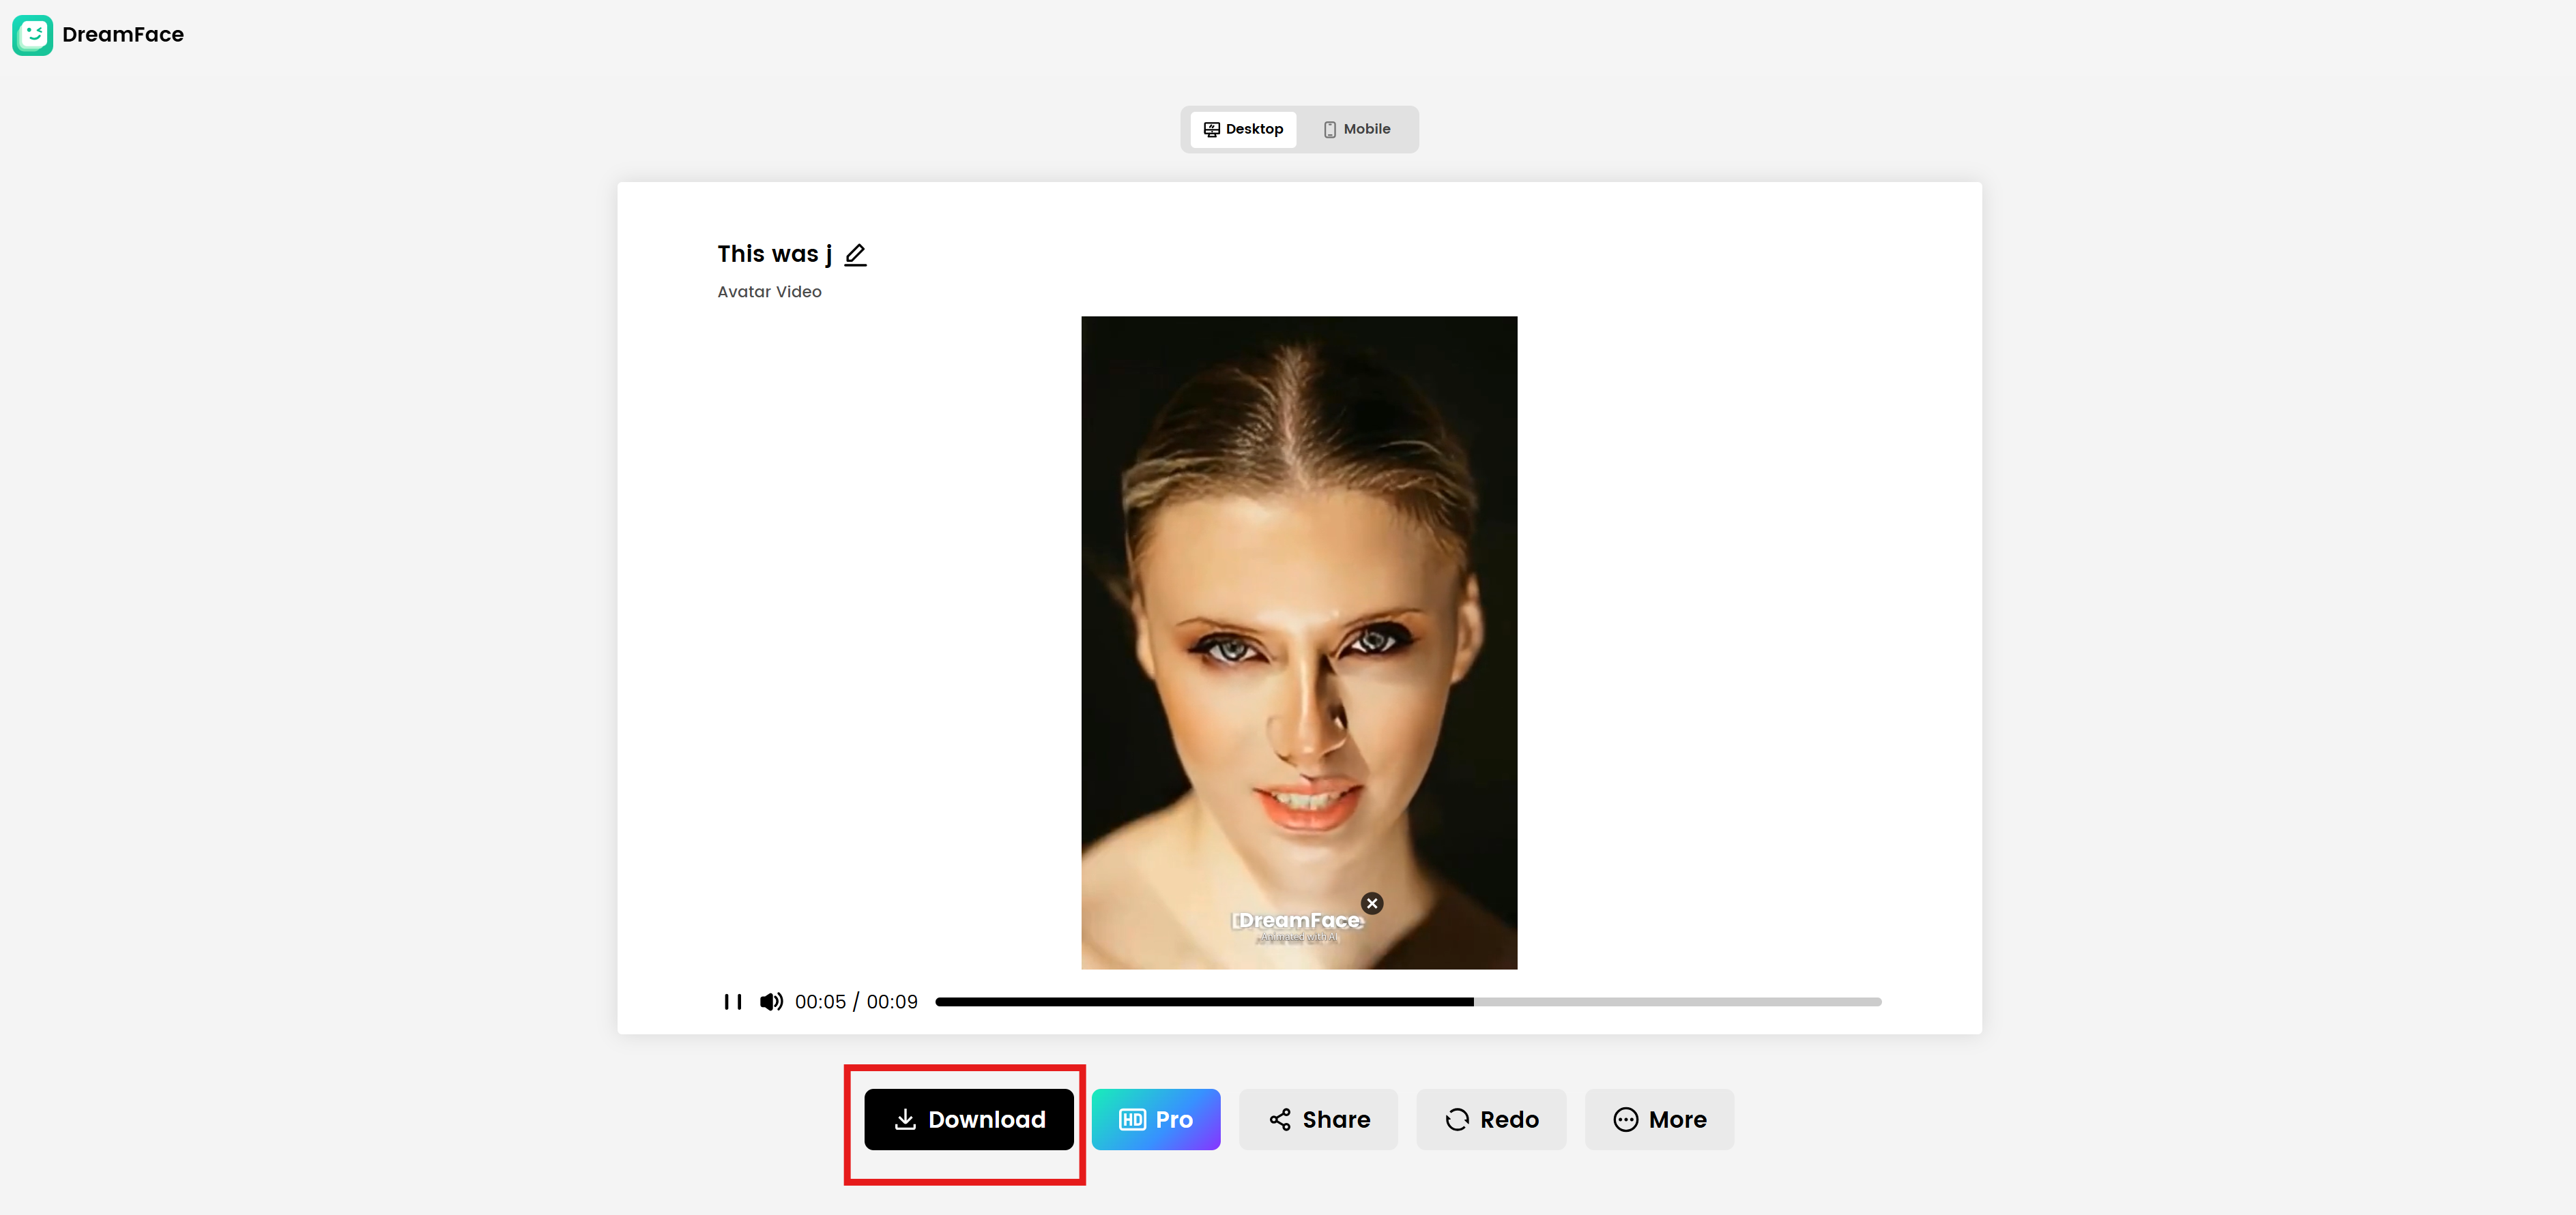Click the video title This was j

pos(774,254)
